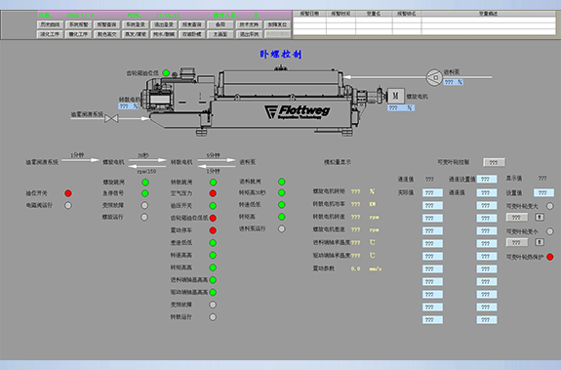Click the 螺旋电机 M motor symbol
Screen dimensions: 561x370
click(396, 96)
